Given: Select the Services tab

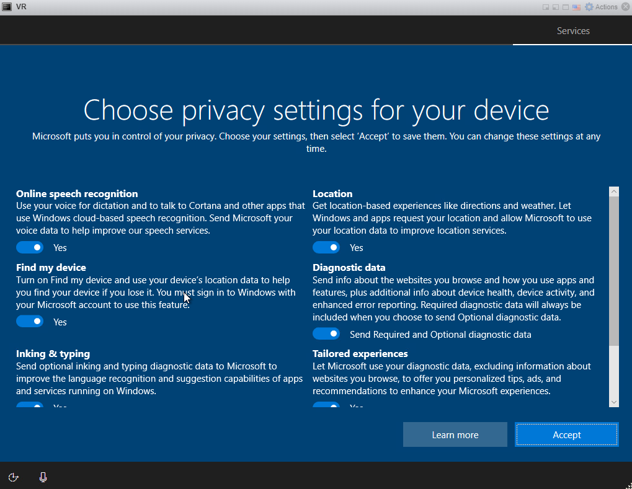Looking at the screenshot, I should click(572, 30).
